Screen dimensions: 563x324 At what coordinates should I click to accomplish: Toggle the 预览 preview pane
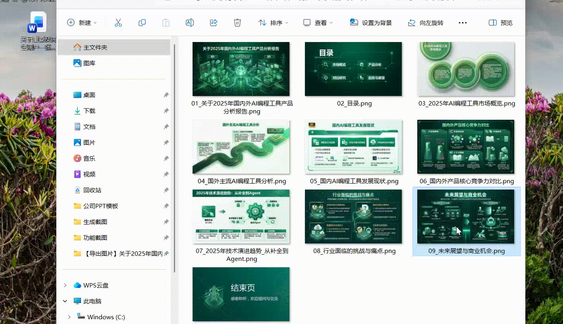point(501,23)
